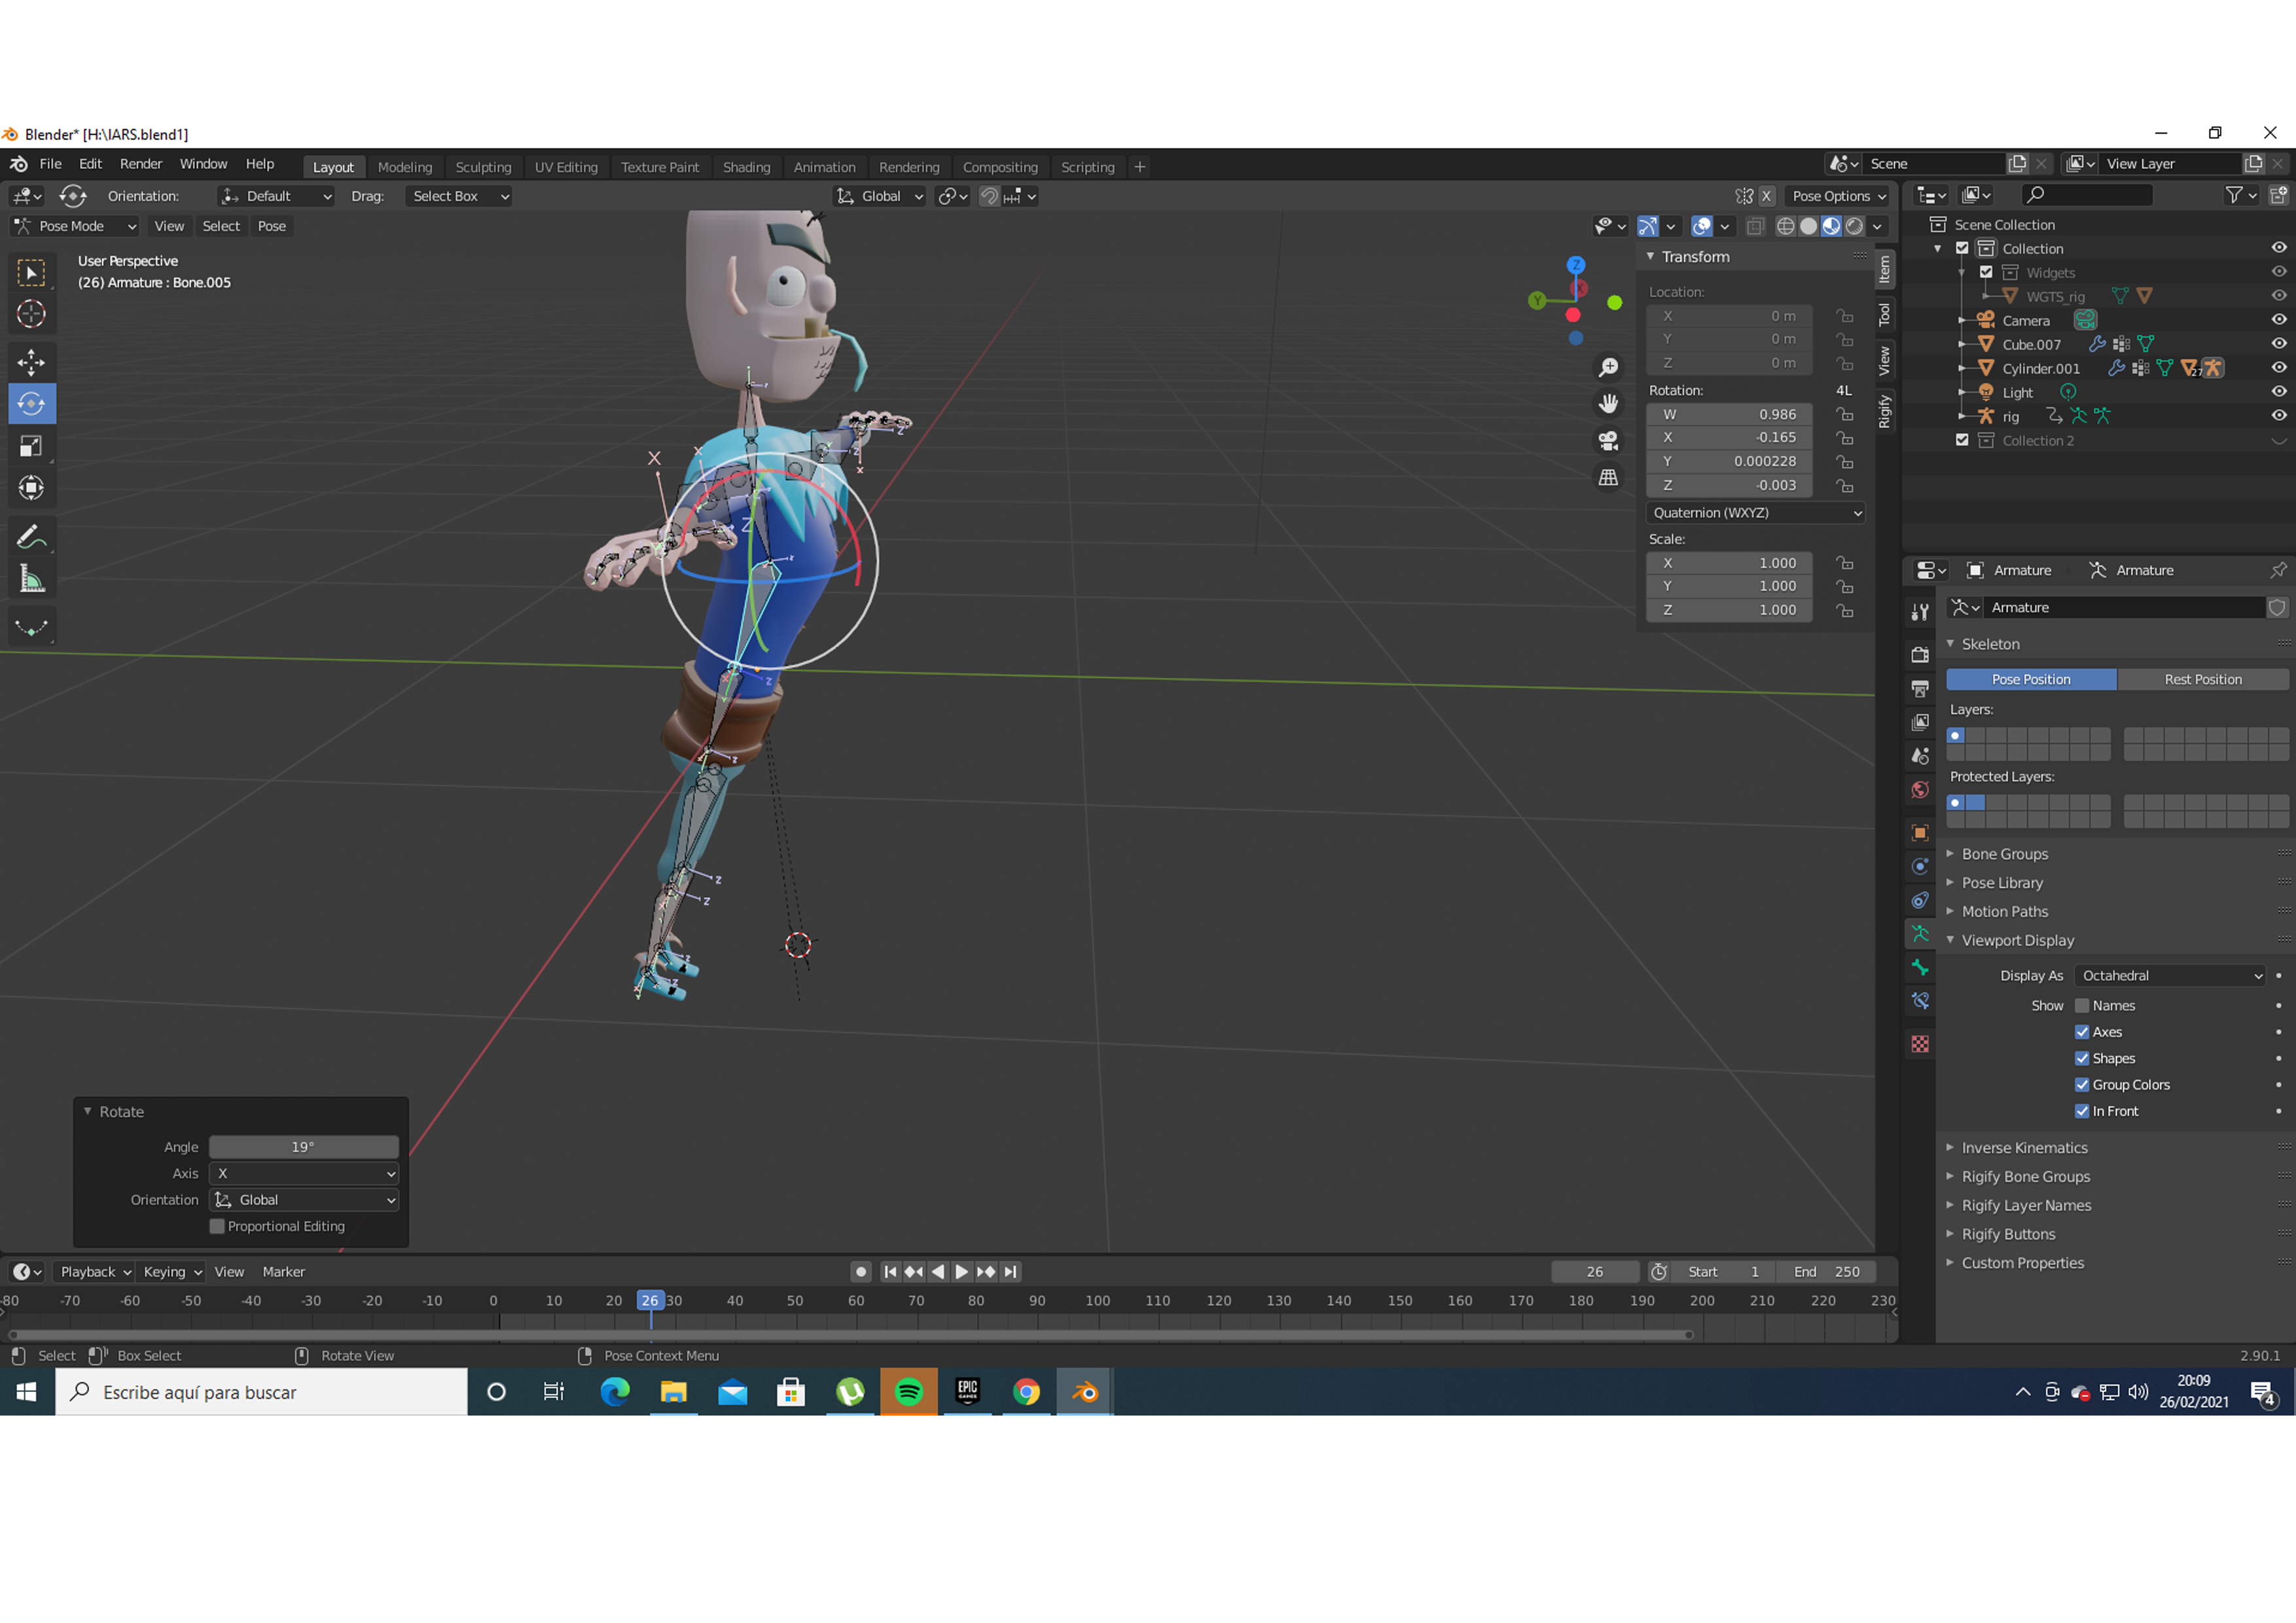Screen dimensions: 2296x1623
Task: Select the Measure tool
Action: 31,579
